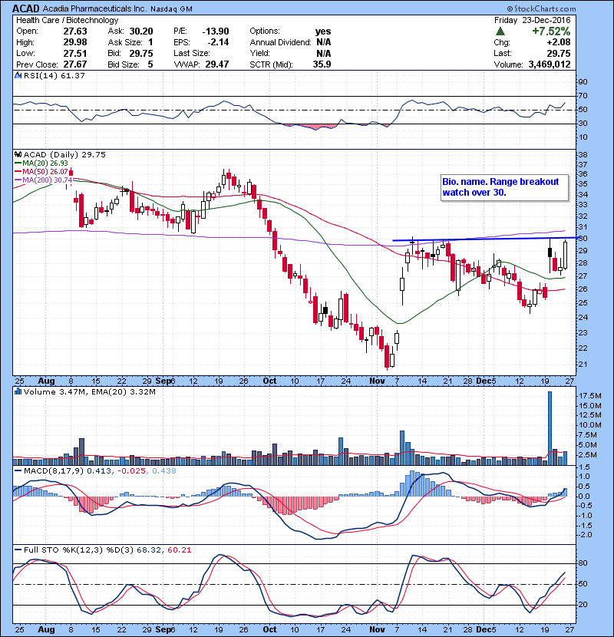Click the MA(50) 26.07 legend entry
This screenshot has height=637, width=614.
[42, 171]
